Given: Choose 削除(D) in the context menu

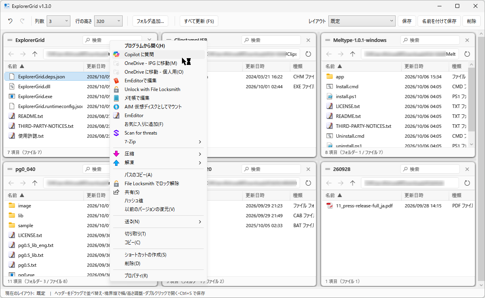Looking at the screenshot, I should pos(158,264).
